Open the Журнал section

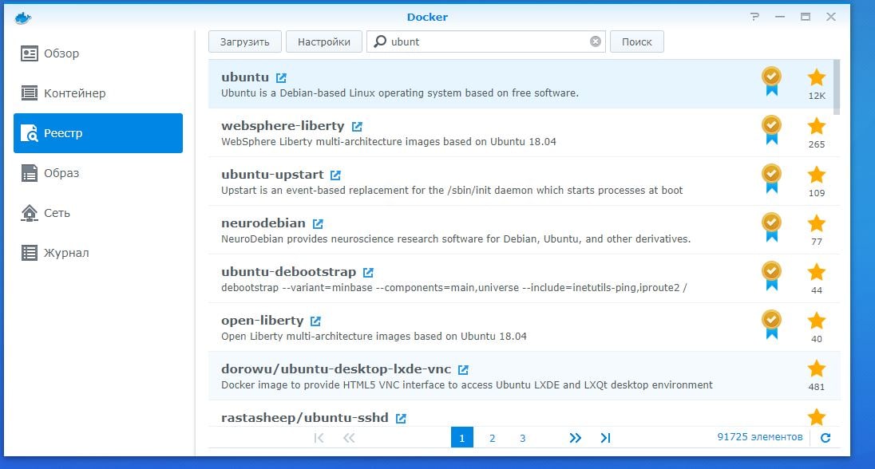tap(97, 253)
